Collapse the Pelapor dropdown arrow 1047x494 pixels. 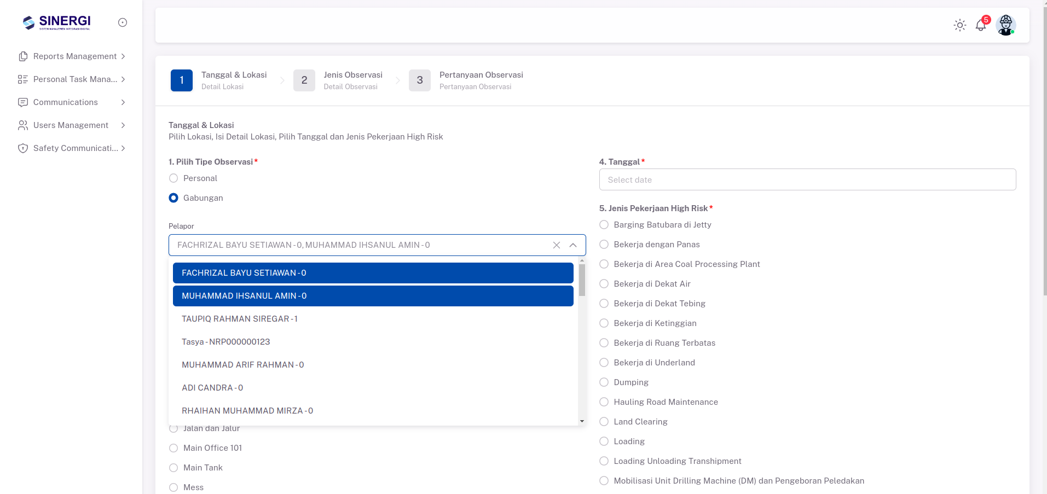click(573, 245)
